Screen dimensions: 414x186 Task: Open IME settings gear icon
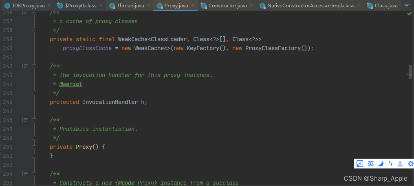tap(410, 164)
